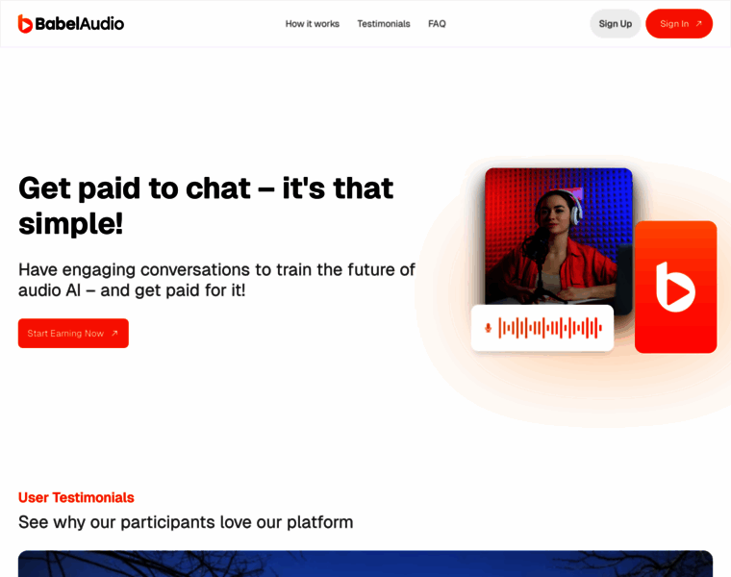Click 'Have engaging conversations' subtitle text

pyautogui.click(x=216, y=280)
